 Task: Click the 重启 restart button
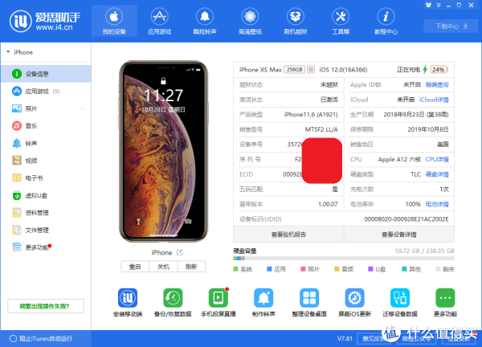135,267
